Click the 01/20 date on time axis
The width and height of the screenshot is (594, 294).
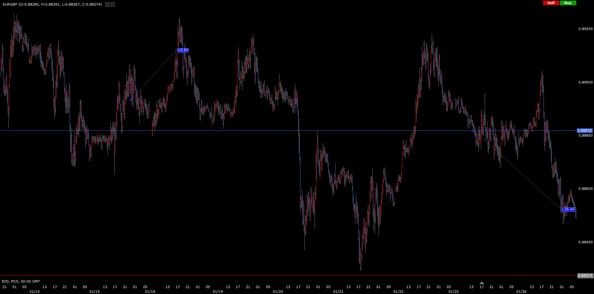point(278,292)
